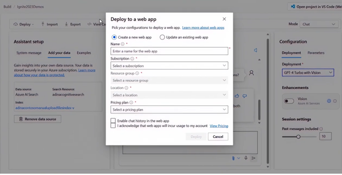Click the chat panel vertical scrollbar
This screenshot has height=175, width=342.
click(267, 101)
